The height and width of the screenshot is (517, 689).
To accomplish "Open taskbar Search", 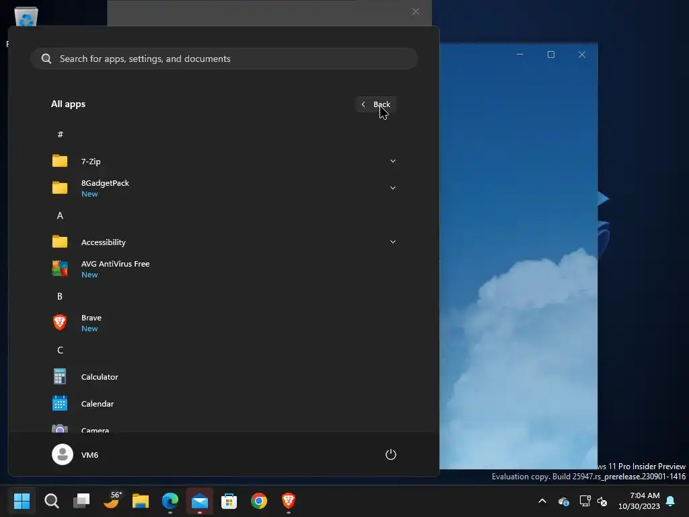I will (x=52, y=501).
